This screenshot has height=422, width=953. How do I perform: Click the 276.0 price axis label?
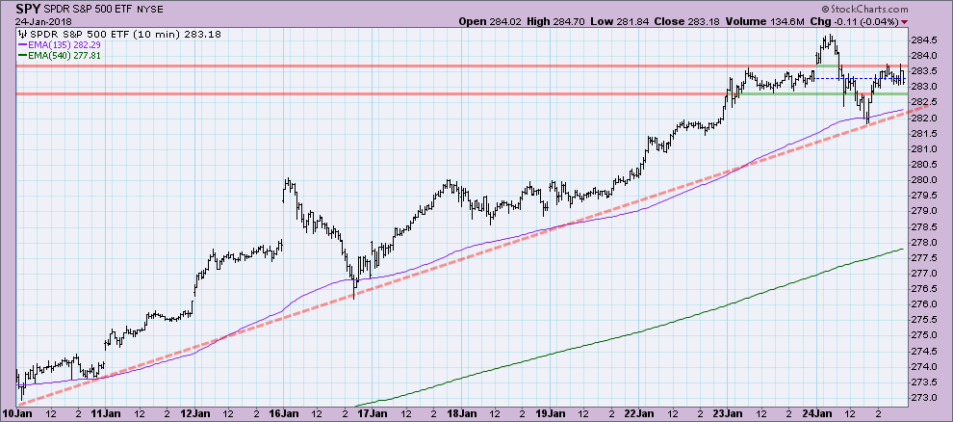point(924,304)
